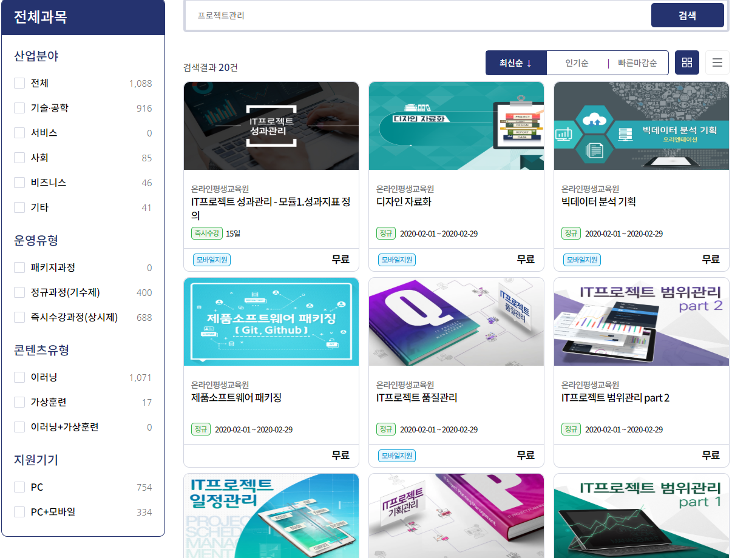Click count 916 beside 기술·공학
732x558 pixels.
pos(144,109)
